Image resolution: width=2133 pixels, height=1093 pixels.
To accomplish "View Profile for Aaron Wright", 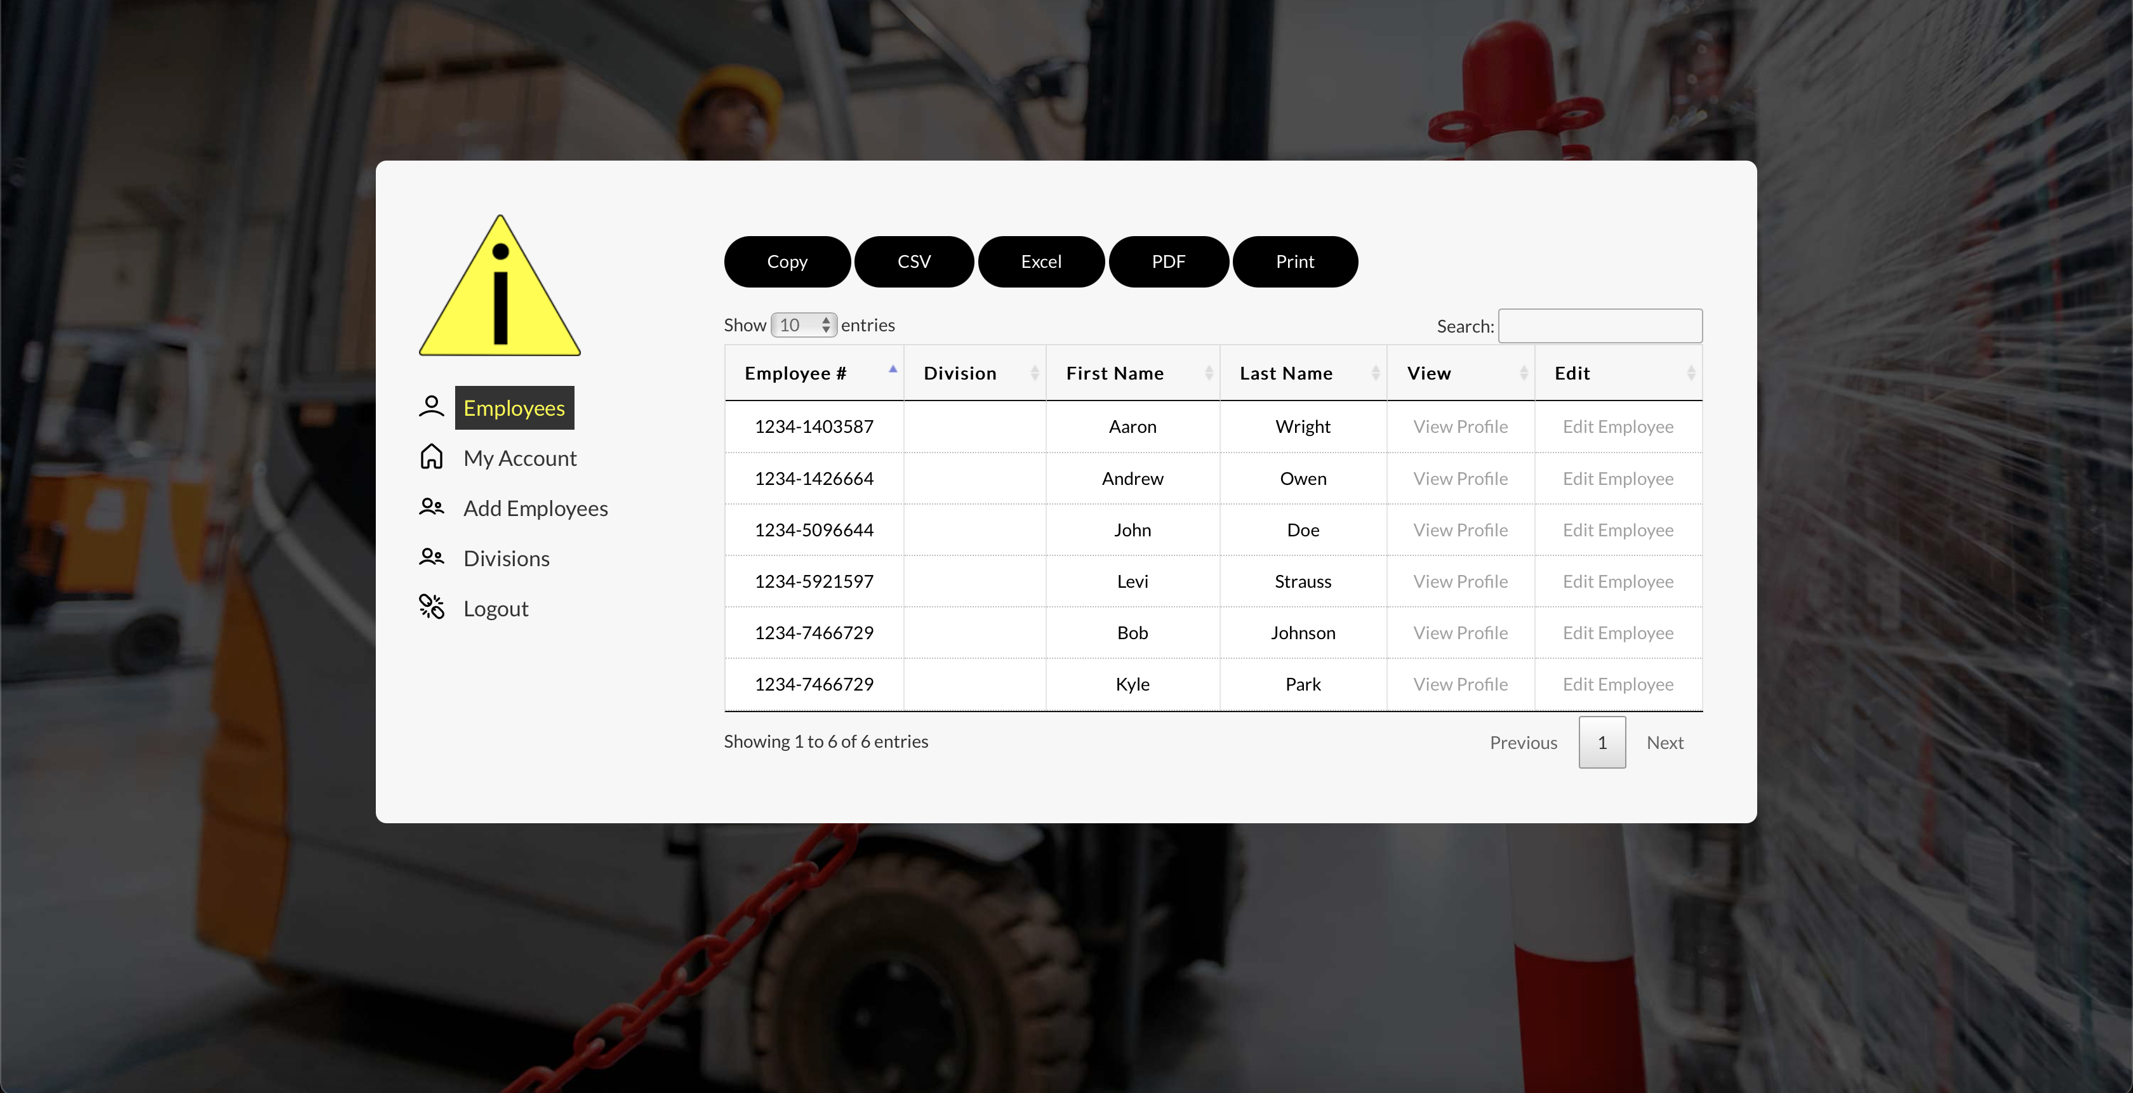I will point(1460,427).
